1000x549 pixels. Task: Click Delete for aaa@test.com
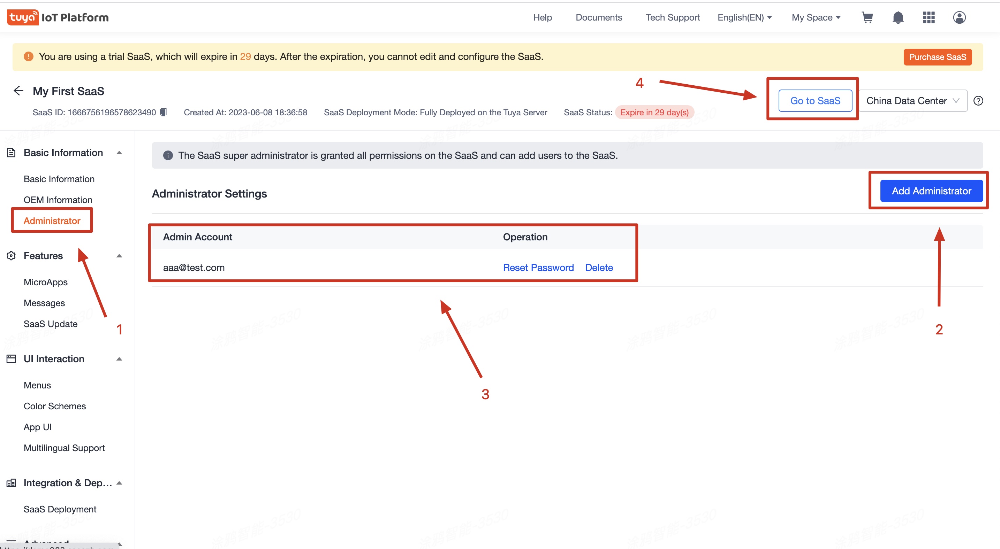tap(599, 268)
